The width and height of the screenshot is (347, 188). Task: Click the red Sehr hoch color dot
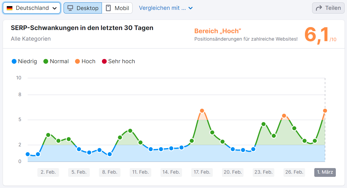pyautogui.click(x=104, y=61)
